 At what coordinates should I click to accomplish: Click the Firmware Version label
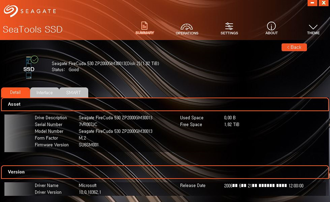52,145
